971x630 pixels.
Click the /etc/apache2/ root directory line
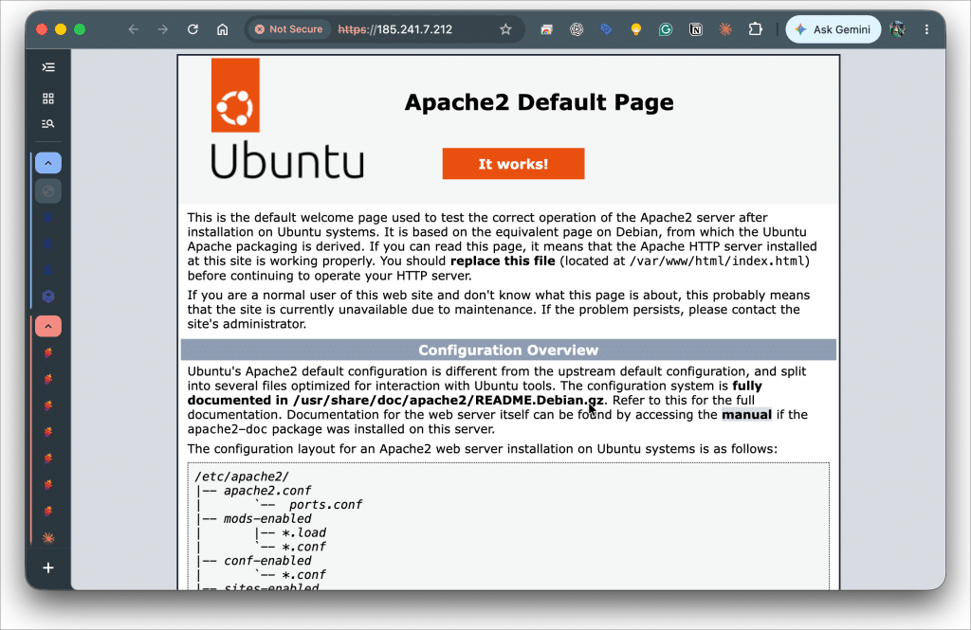(242, 477)
